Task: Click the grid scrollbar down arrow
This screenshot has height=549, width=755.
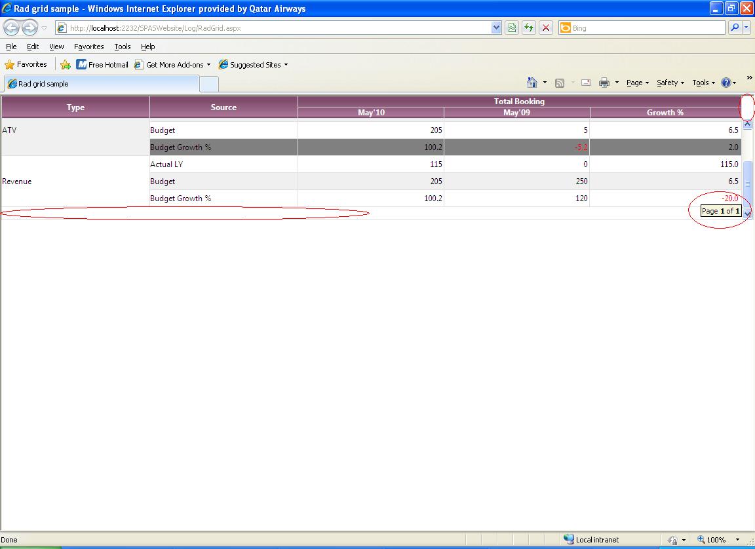Action: pyautogui.click(x=747, y=214)
